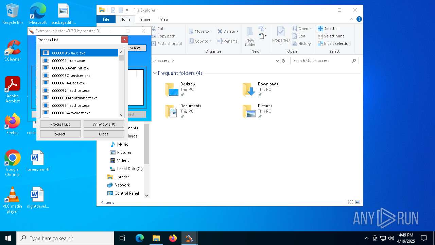Screen dimensions: 435x245
Task: Open the Open dropdown in the ribbon
Action: click(x=302, y=29)
